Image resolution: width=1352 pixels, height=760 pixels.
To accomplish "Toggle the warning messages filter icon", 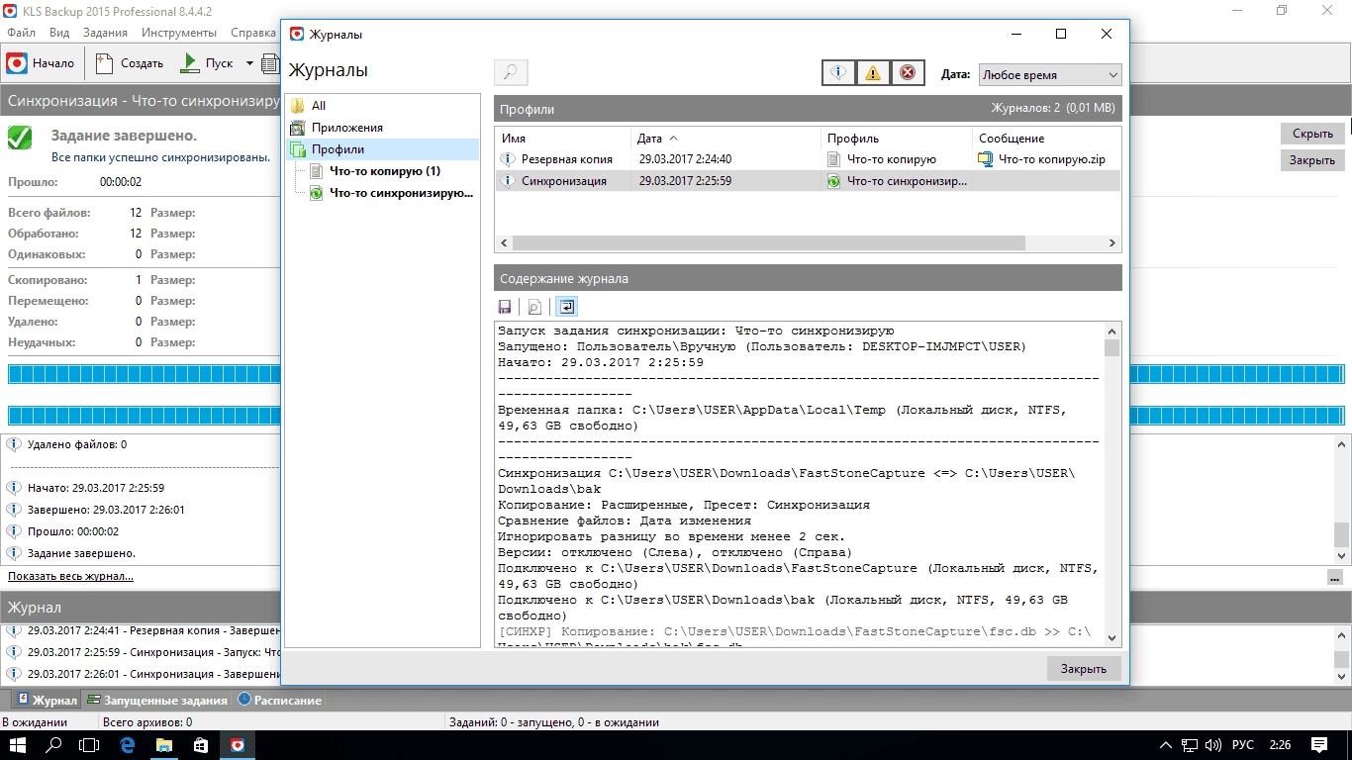I will 872,72.
